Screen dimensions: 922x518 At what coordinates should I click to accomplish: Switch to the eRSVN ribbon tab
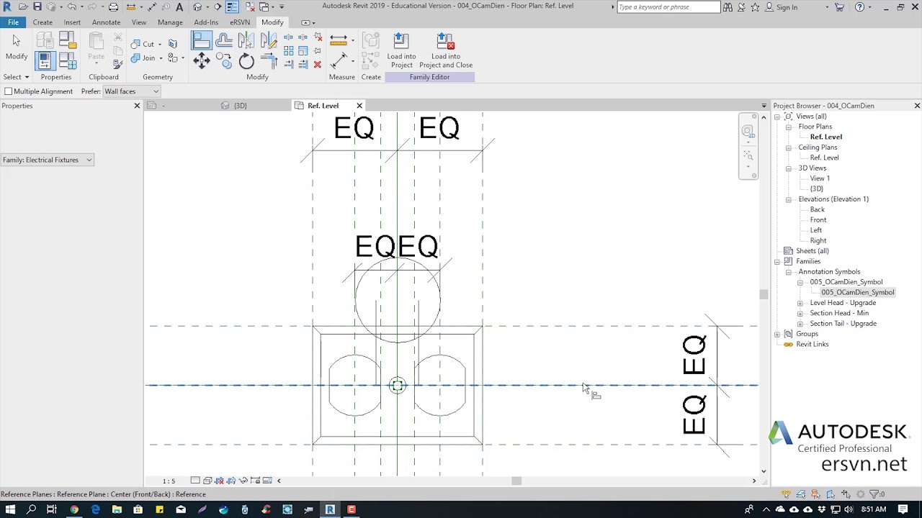tap(240, 22)
